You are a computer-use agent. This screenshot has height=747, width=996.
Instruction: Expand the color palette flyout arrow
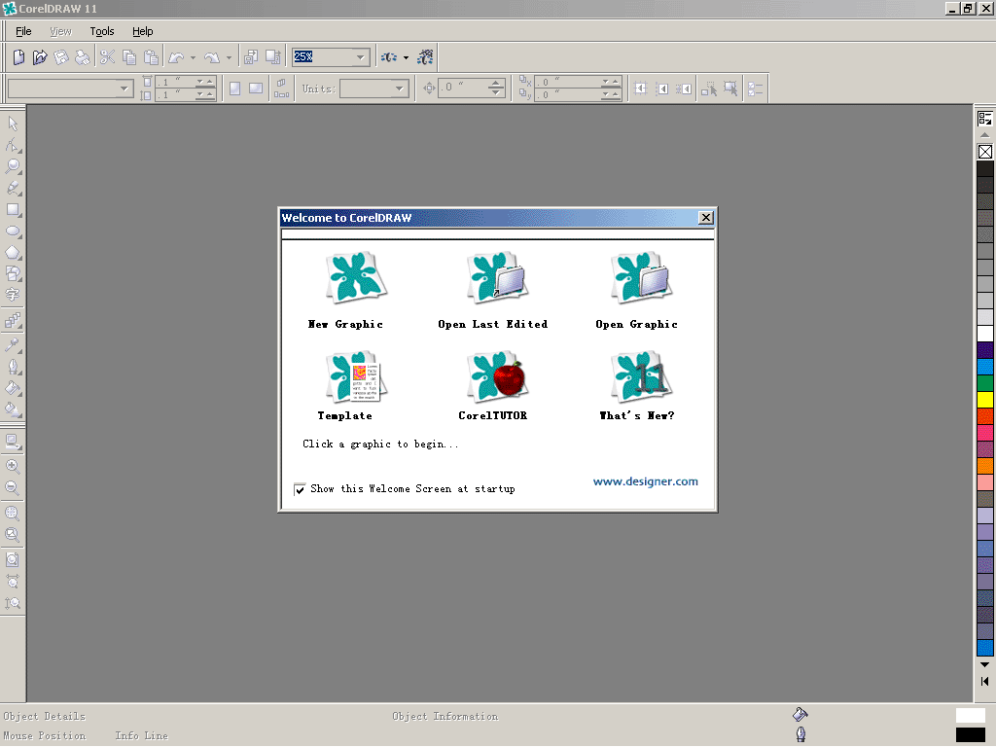(x=984, y=118)
